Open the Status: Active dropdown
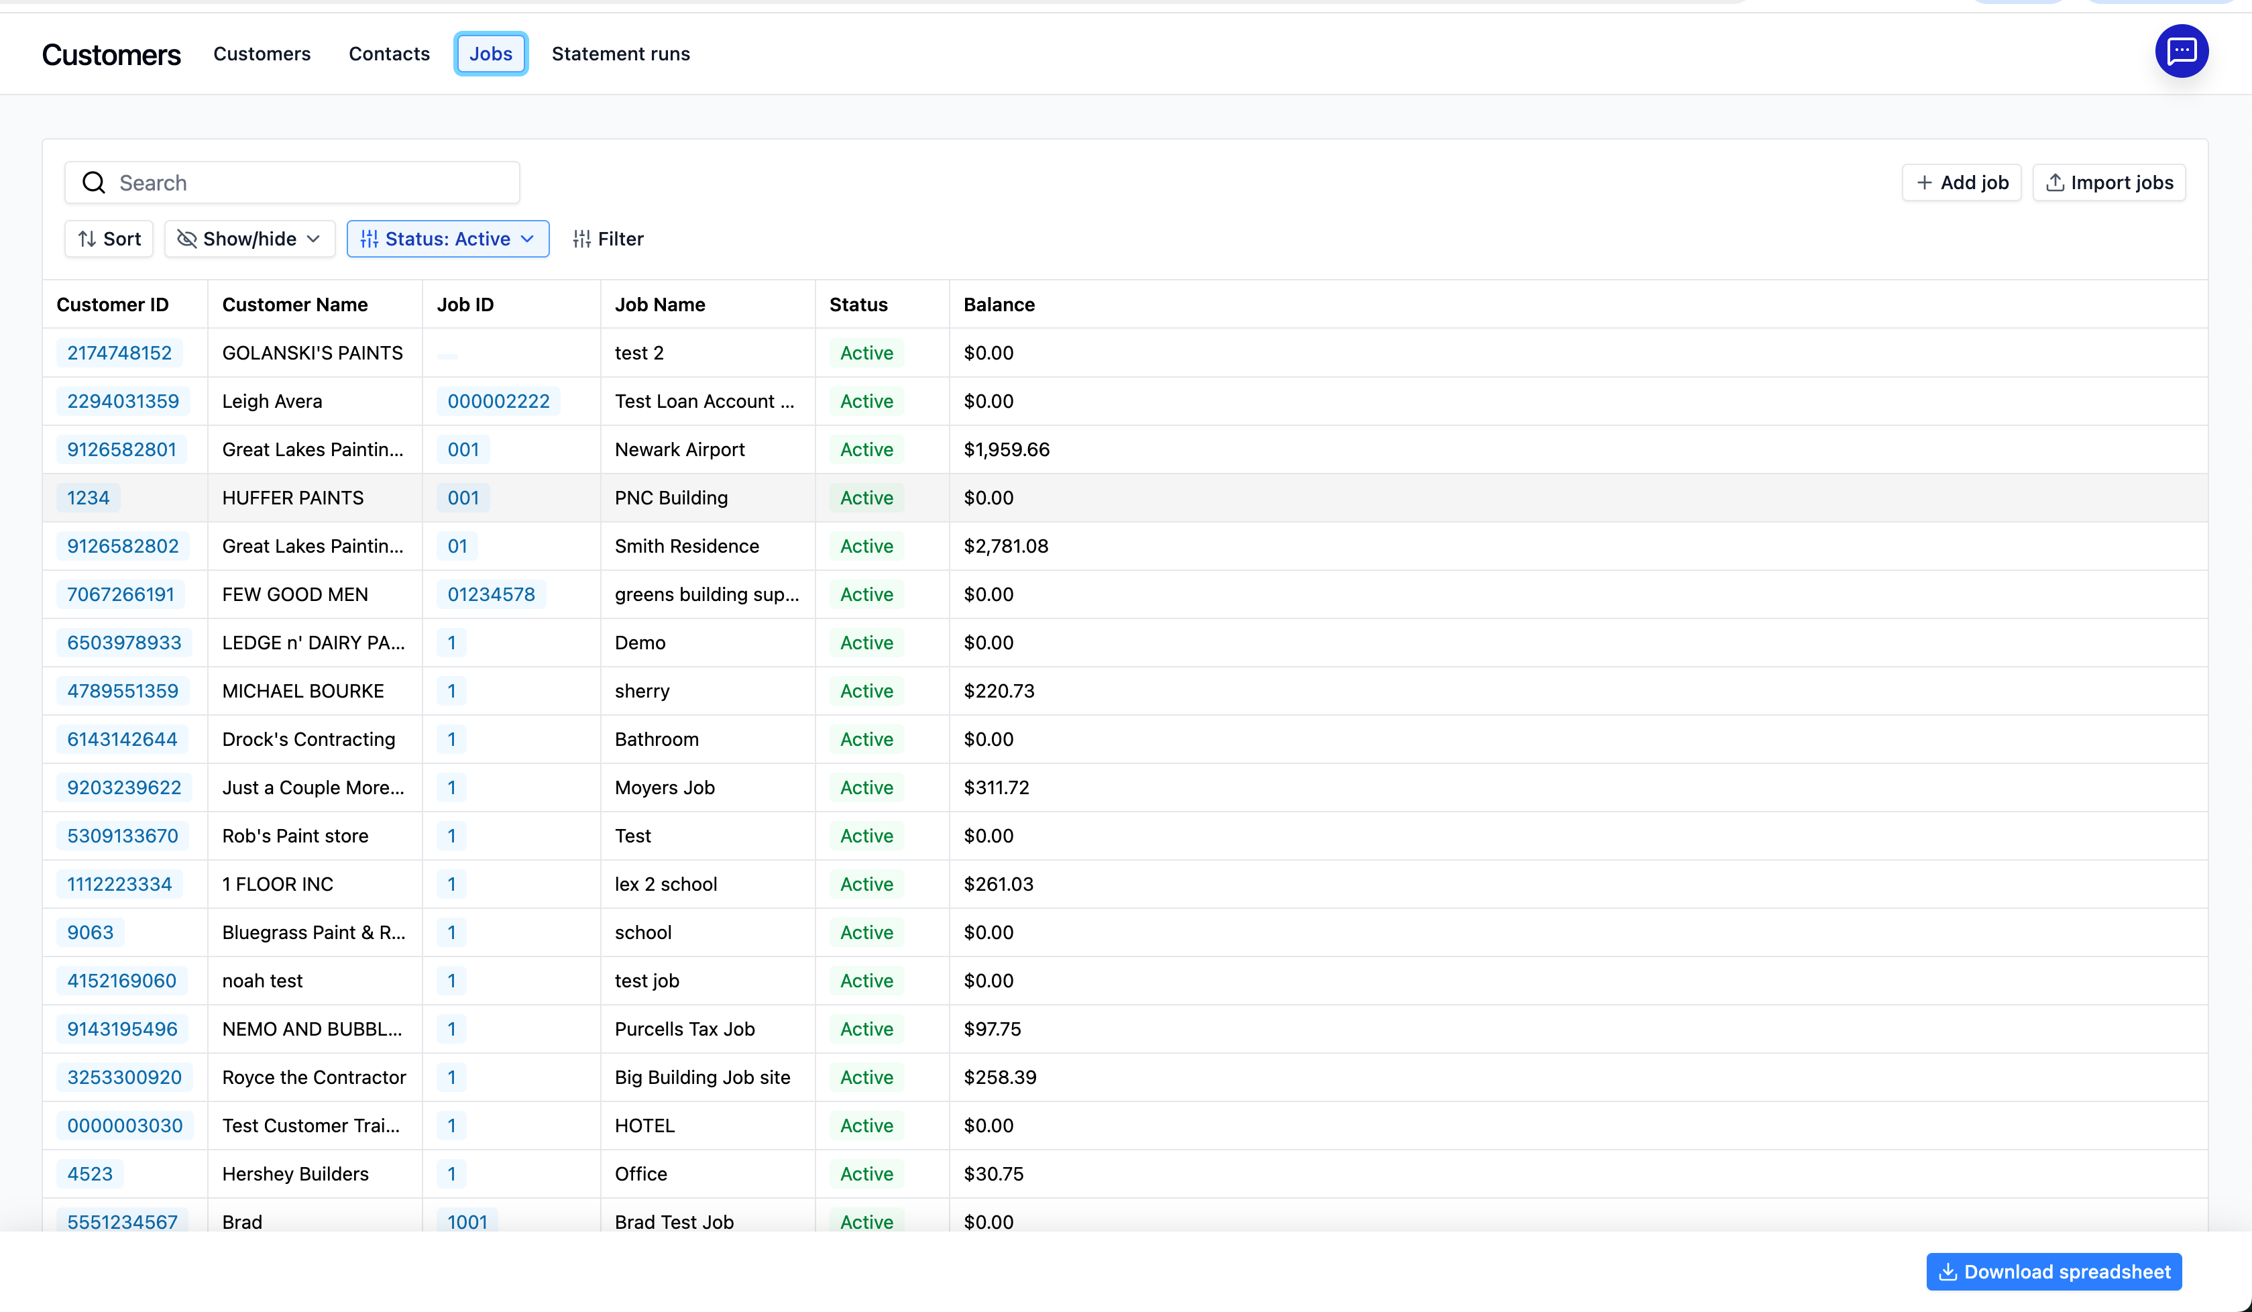This screenshot has width=2252, height=1312. tap(448, 239)
